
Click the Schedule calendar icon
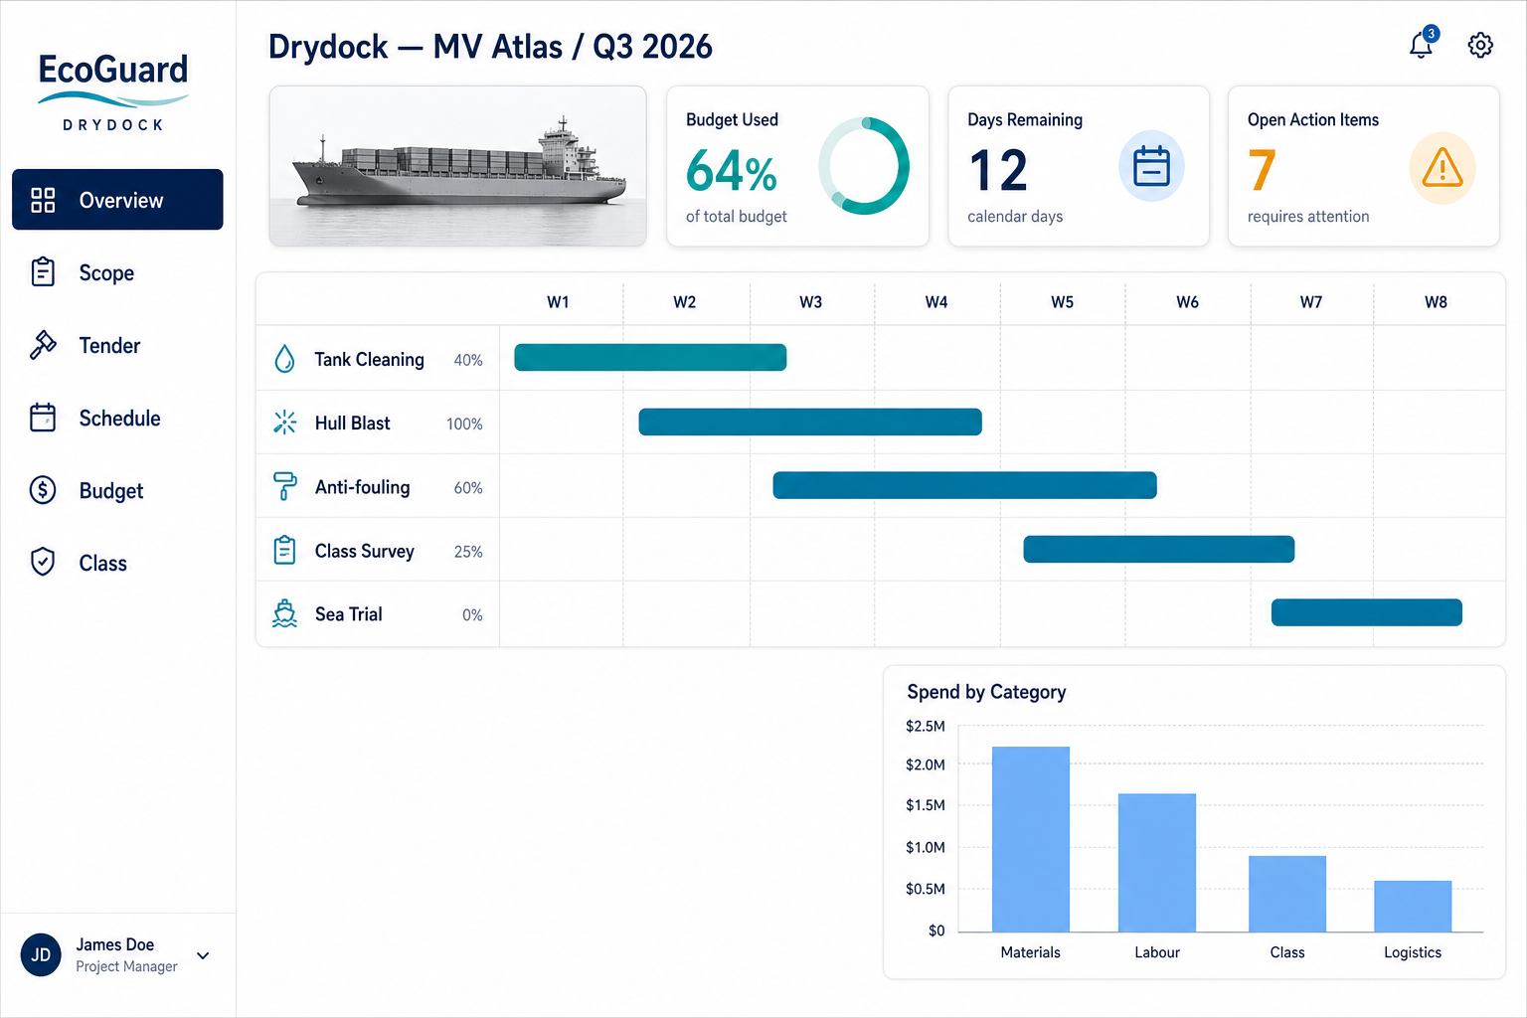(43, 418)
